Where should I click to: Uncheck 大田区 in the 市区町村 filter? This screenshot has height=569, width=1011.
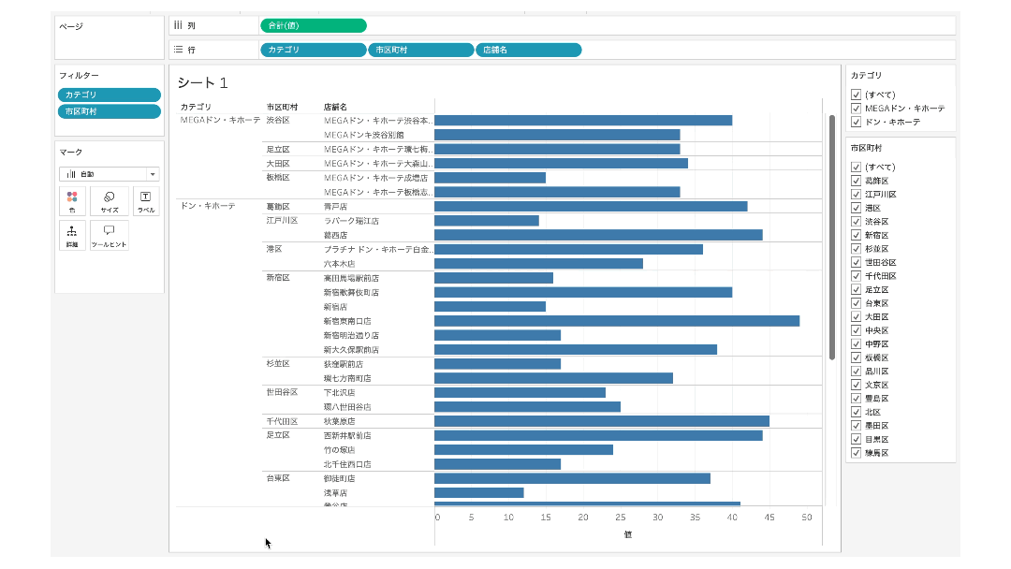(857, 316)
